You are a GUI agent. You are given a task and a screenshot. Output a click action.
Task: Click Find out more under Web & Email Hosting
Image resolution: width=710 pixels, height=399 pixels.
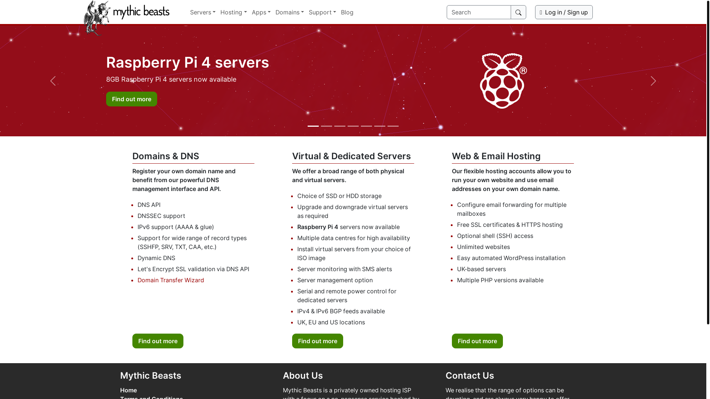[x=477, y=341]
